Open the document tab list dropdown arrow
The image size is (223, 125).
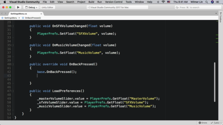(216, 14)
